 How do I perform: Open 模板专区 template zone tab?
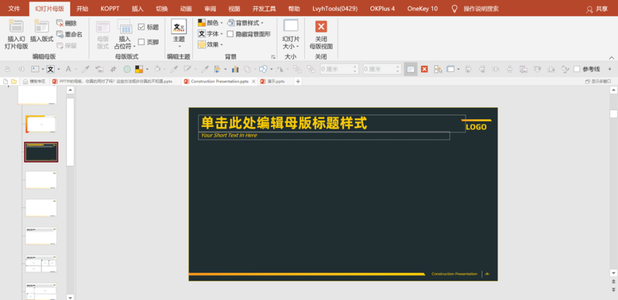(x=34, y=82)
